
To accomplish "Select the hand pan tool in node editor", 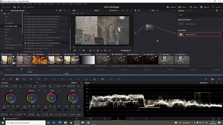I will (139, 10).
